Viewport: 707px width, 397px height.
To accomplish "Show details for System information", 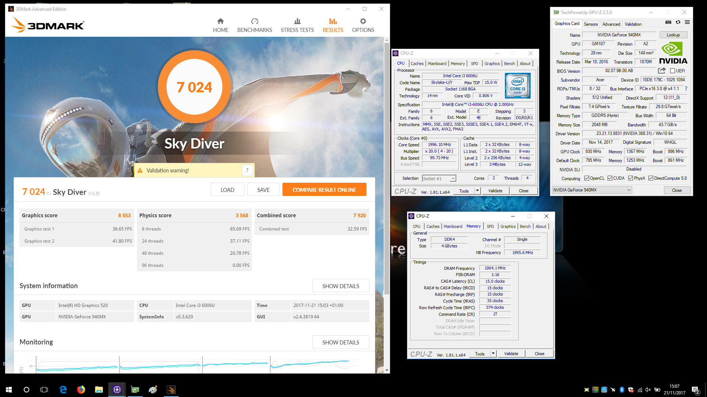I will pyautogui.click(x=341, y=286).
